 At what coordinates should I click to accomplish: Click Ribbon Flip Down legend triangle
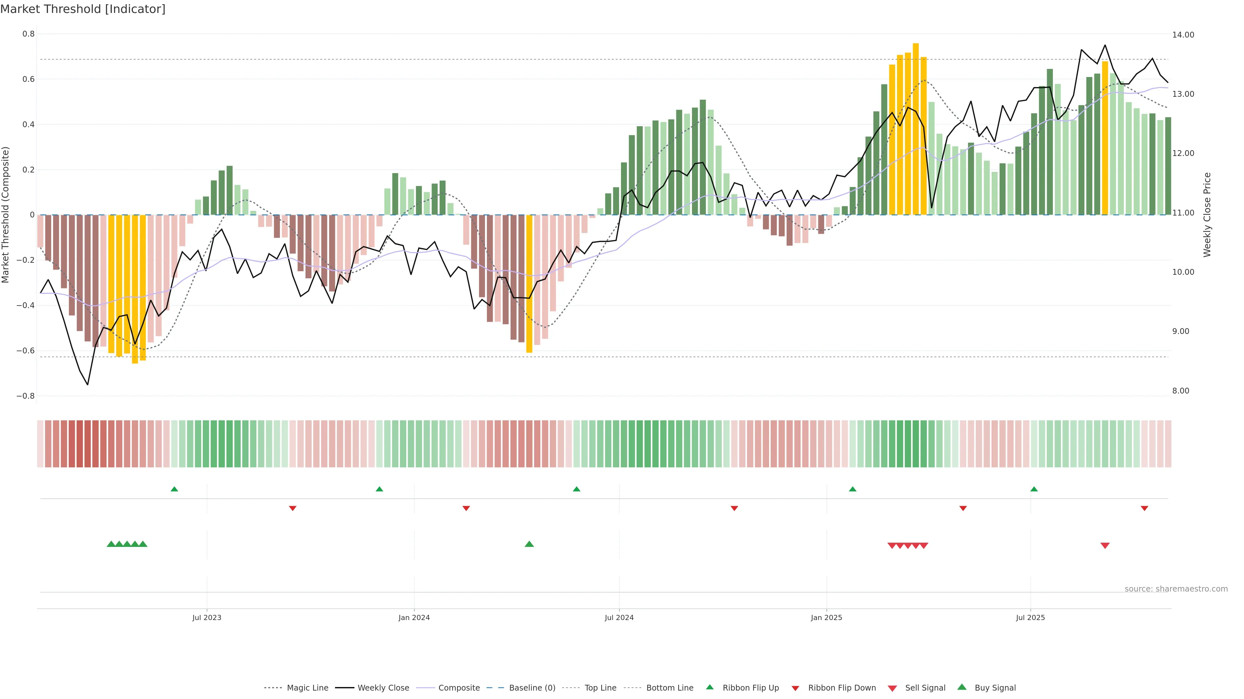click(x=795, y=688)
